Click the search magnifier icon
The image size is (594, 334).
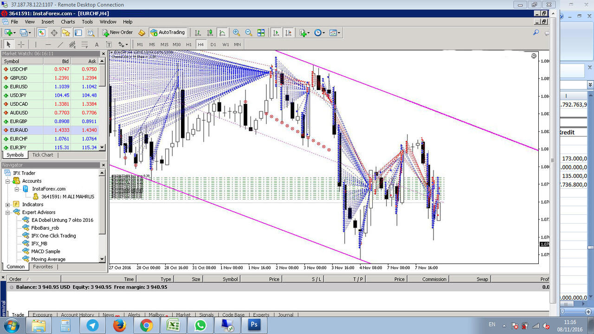536,32
